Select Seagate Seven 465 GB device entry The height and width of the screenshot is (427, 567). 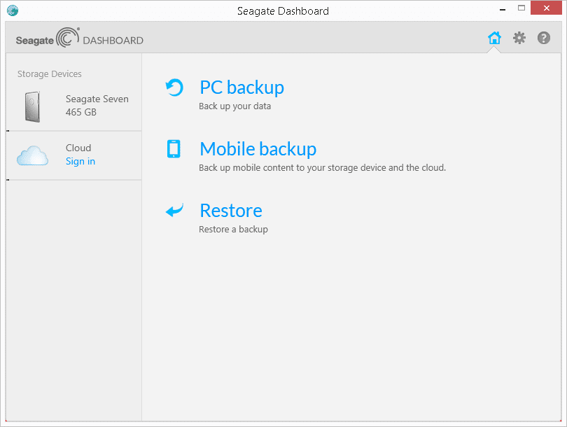pyautogui.click(x=73, y=106)
